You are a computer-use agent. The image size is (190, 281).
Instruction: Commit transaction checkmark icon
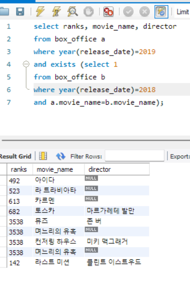128,12
